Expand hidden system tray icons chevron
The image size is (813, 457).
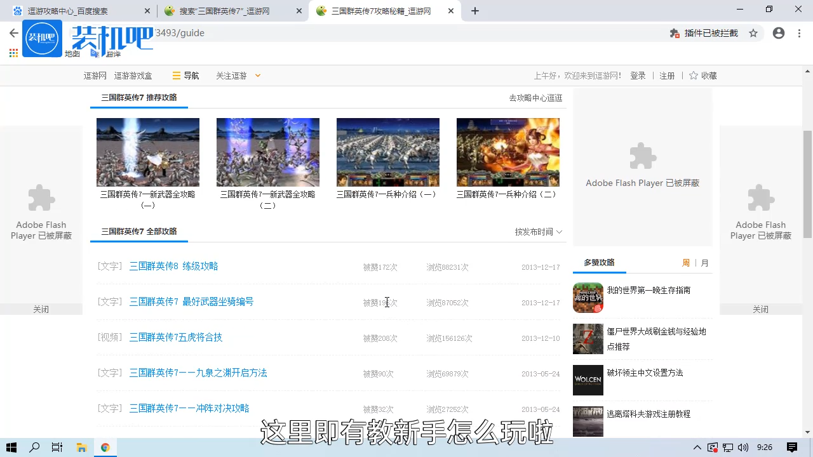[x=697, y=447]
